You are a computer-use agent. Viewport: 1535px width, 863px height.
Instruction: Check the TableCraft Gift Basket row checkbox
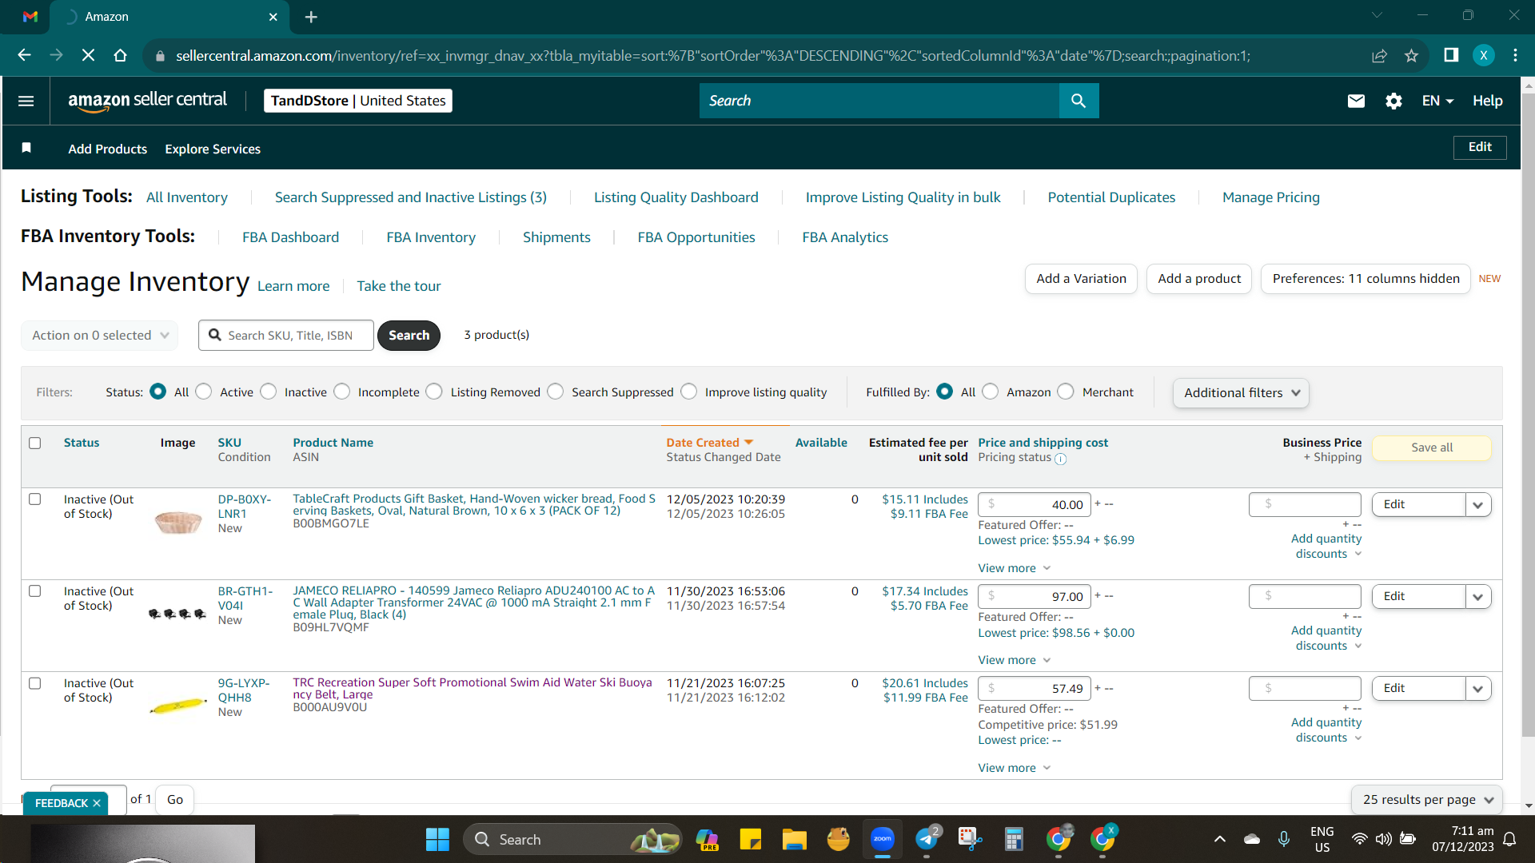[35, 499]
